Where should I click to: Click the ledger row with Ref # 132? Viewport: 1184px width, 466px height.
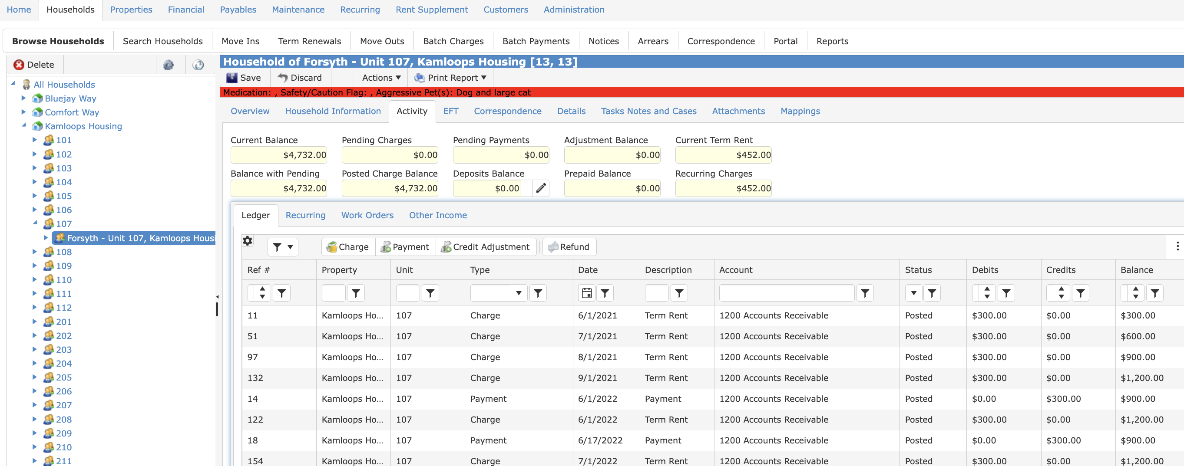point(713,378)
